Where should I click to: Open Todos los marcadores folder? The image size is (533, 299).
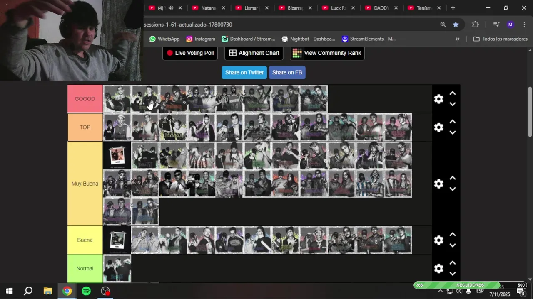(x=501, y=39)
